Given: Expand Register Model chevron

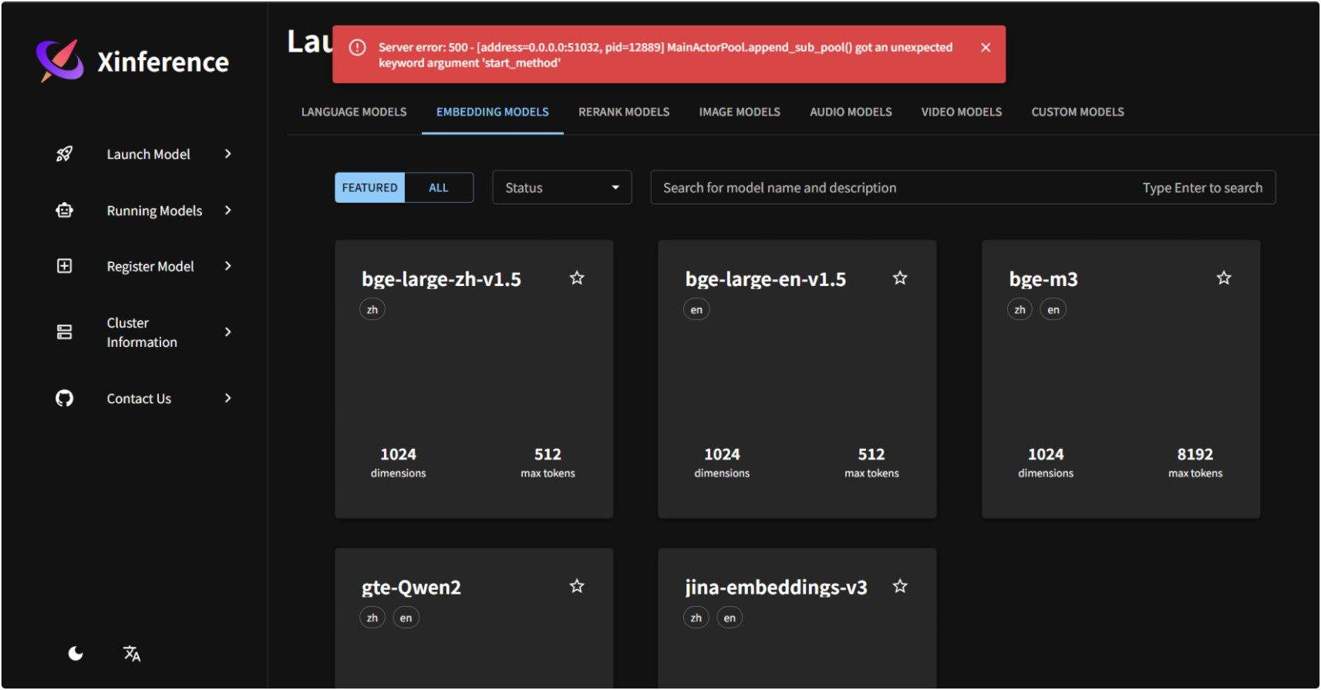Looking at the screenshot, I should pyautogui.click(x=228, y=266).
